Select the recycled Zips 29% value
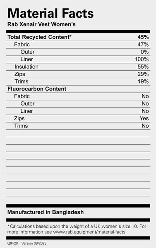The width and height of the screenshot is (156, 248). 143,74
